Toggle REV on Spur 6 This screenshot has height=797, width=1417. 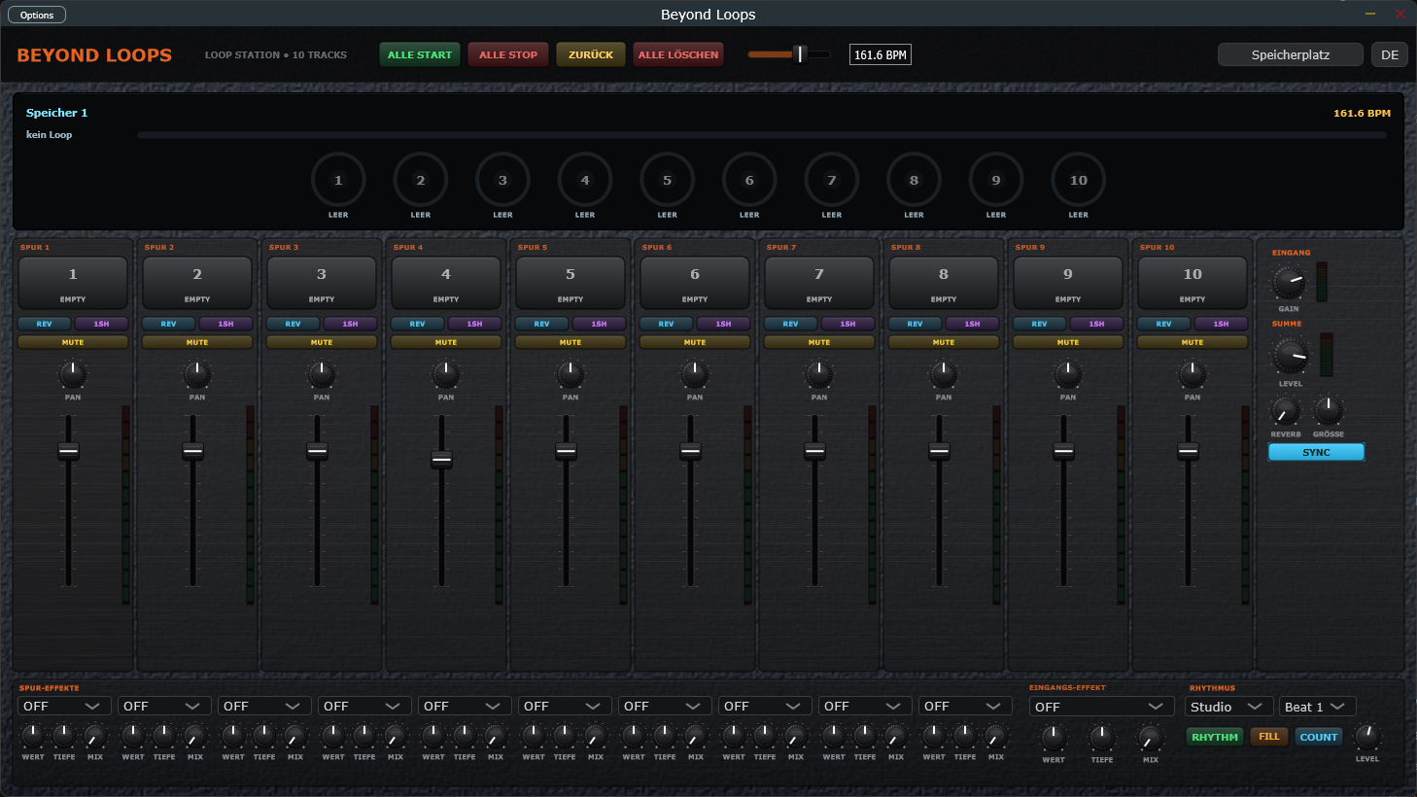point(667,324)
